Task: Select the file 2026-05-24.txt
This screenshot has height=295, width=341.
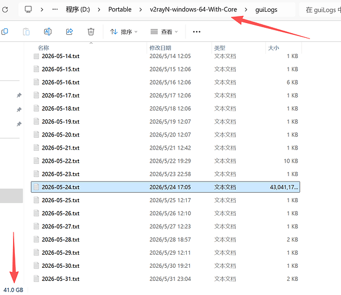Action: pos(165,187)
